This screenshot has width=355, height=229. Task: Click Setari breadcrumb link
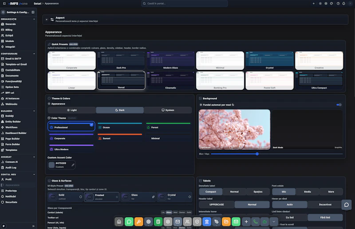click(x=37, y=4)
